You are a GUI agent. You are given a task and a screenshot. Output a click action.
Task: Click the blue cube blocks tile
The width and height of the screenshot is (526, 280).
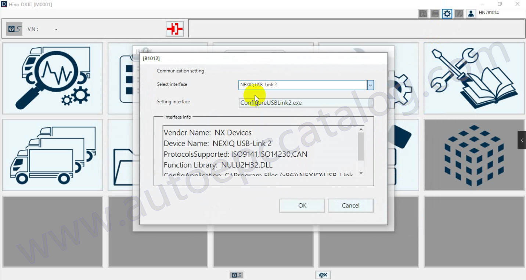[x=474, y=155]
